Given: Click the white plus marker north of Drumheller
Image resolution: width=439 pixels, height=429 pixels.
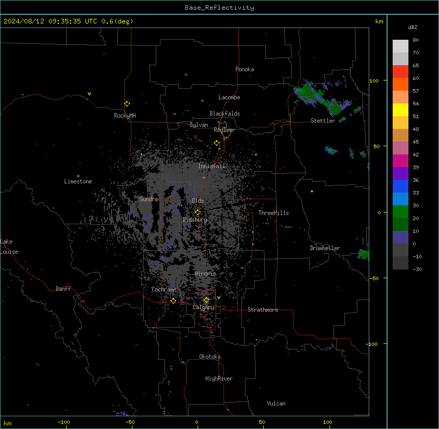Looking at the screenshot, I should click(x=312, y=191).
